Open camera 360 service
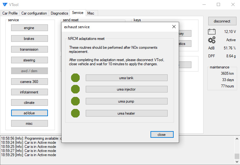The image size is (240, 165). [30, 82]
